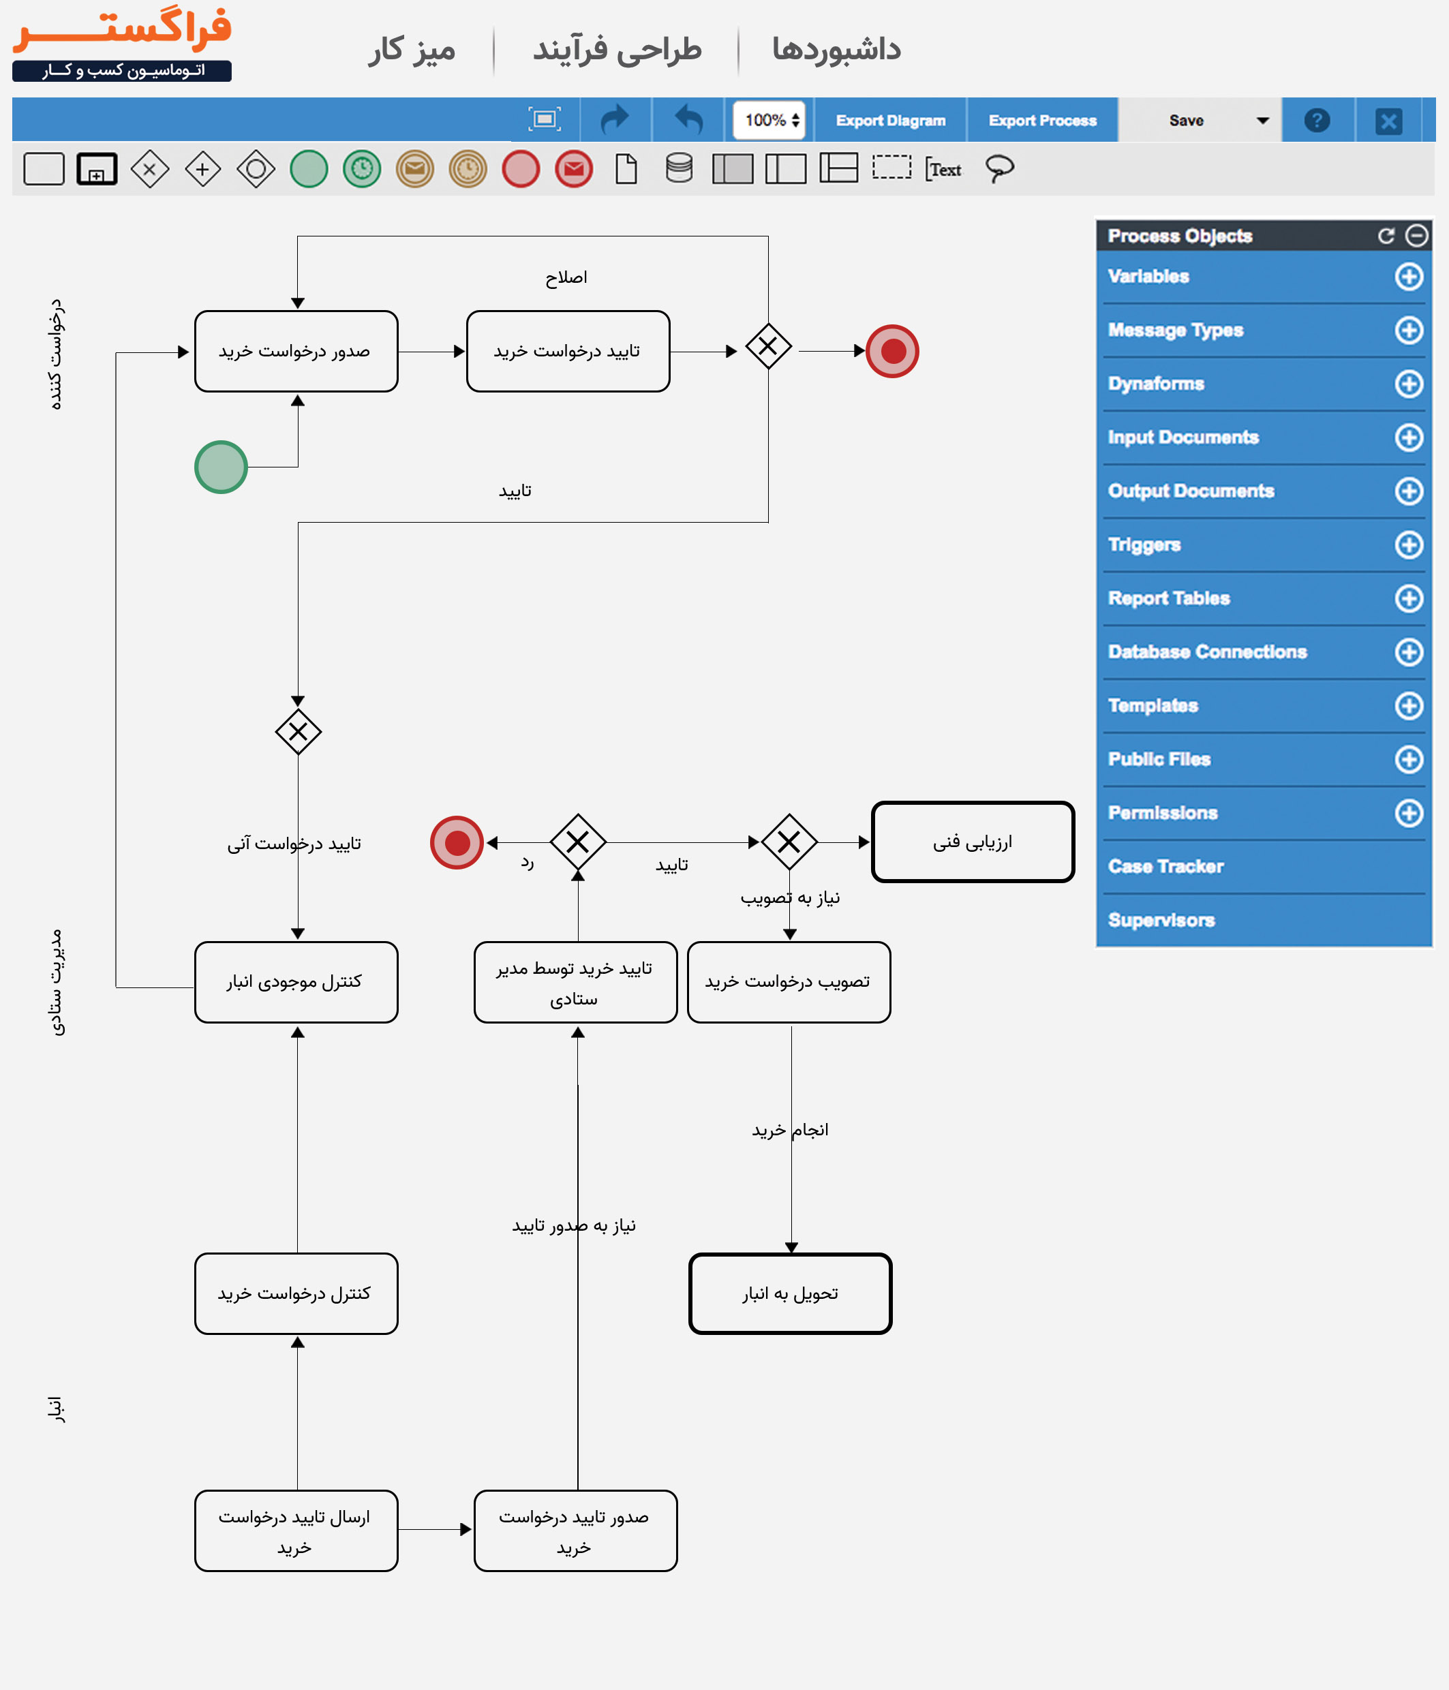Select the Text annotation tool
This screenshot has width=1449, height=1690.
pos(943,169)
